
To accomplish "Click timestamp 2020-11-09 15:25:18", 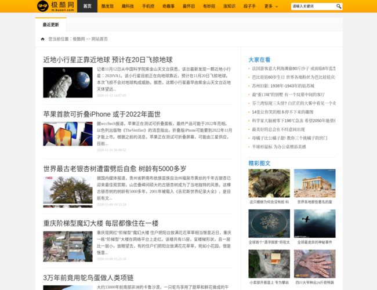I will pos(111,259).
